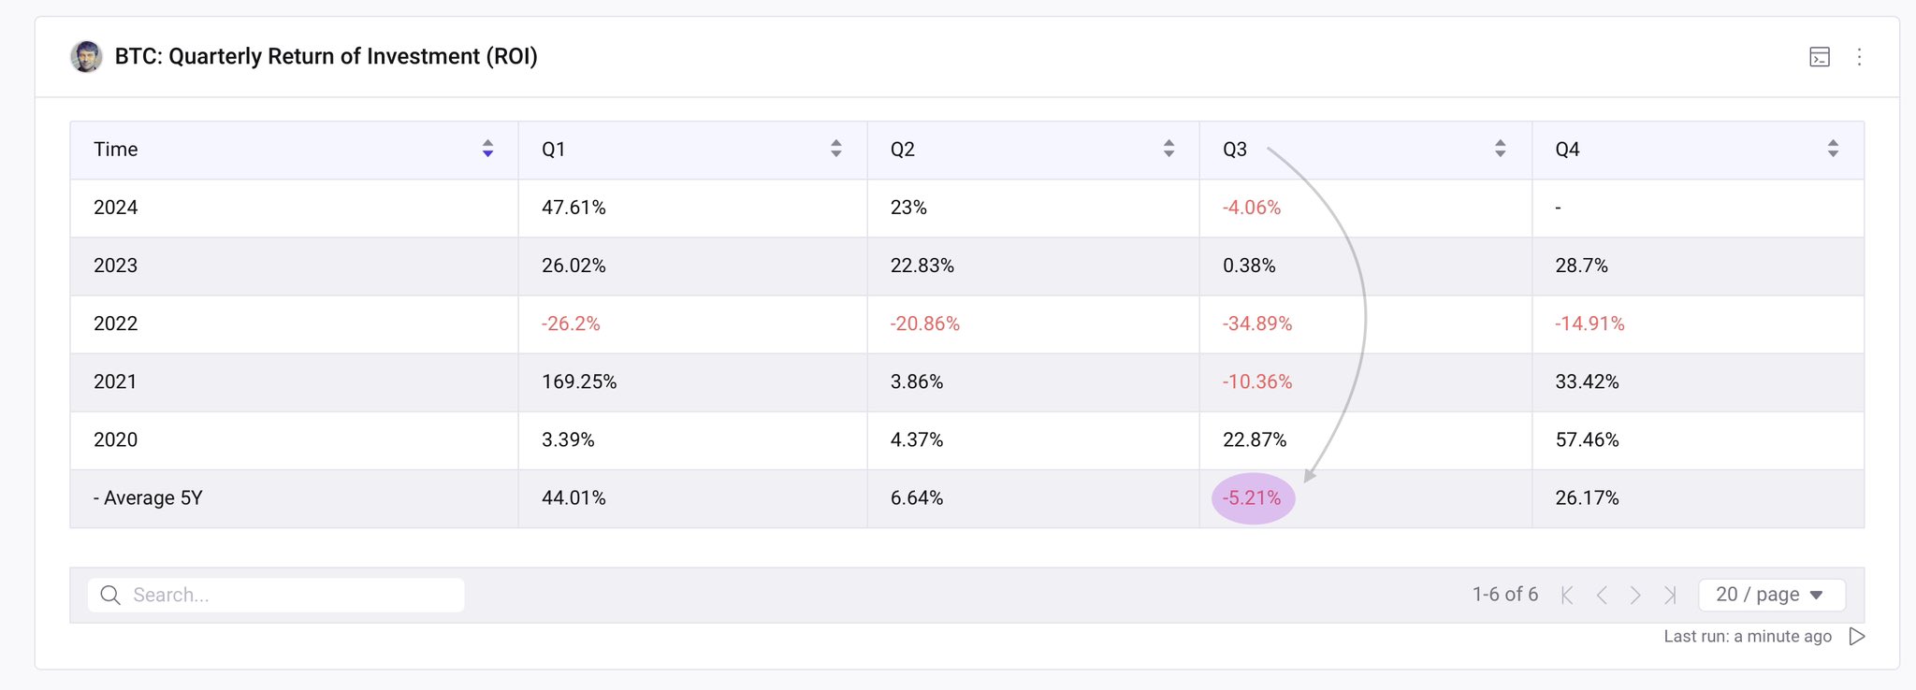Toggle sorting on the Q2 column
Screen dimensions: 1916x690
1168,149
